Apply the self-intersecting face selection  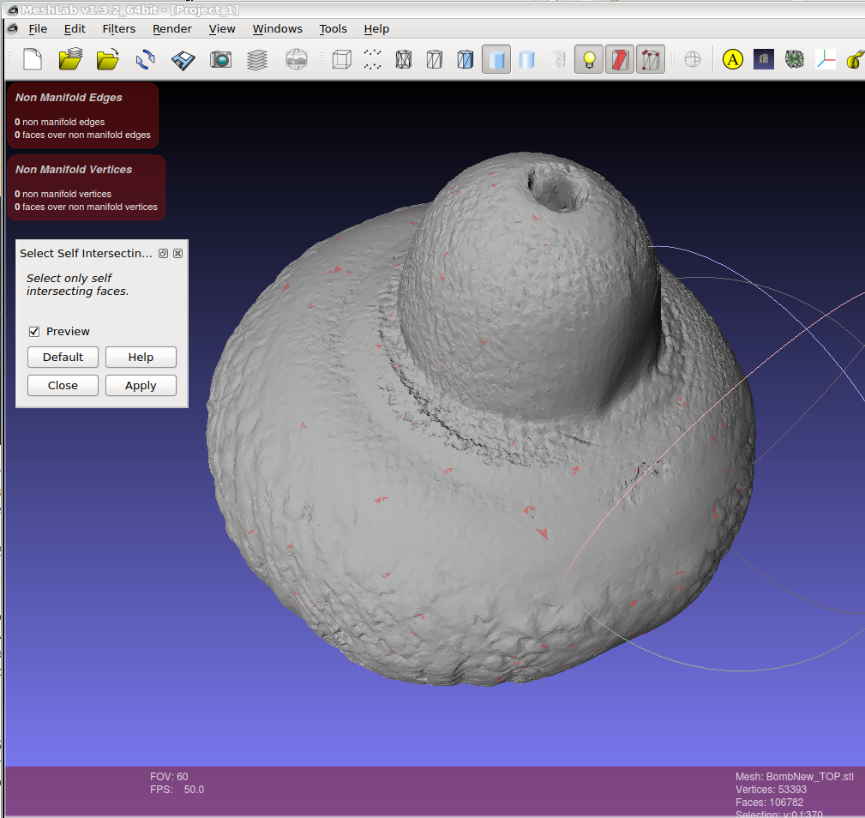point(141,385)
